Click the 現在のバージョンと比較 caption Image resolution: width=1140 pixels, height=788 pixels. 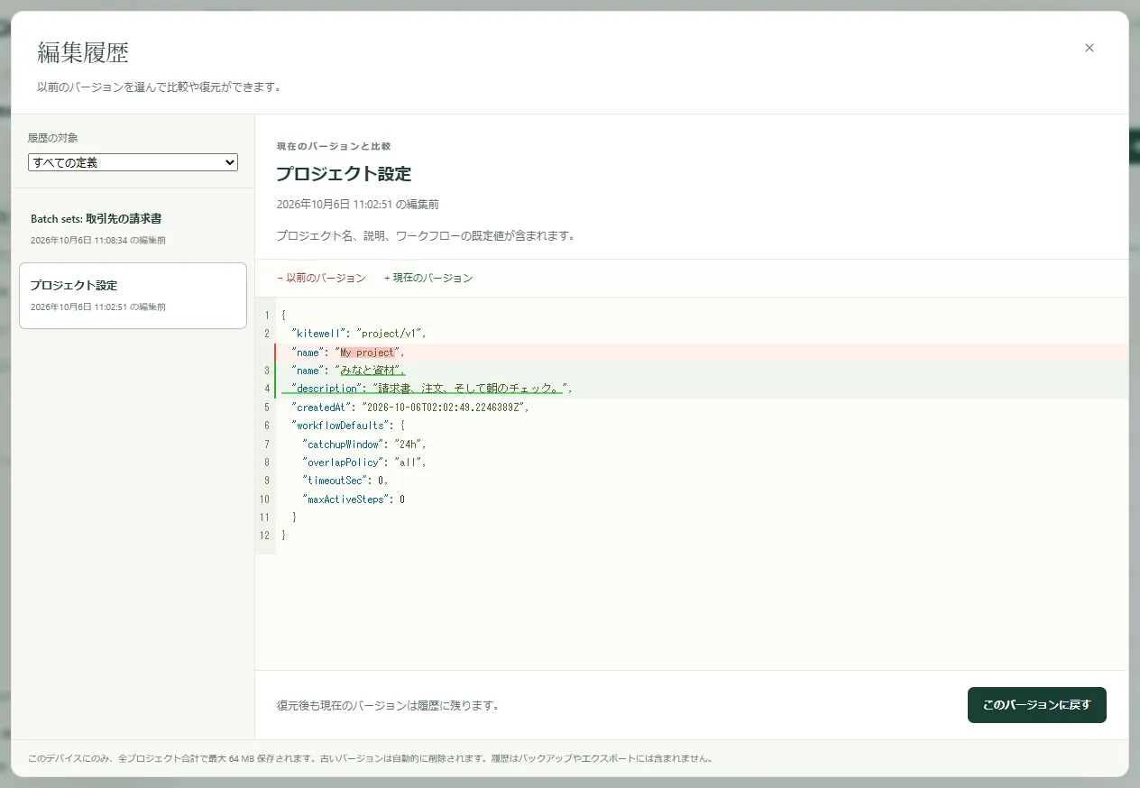(334, 146)
